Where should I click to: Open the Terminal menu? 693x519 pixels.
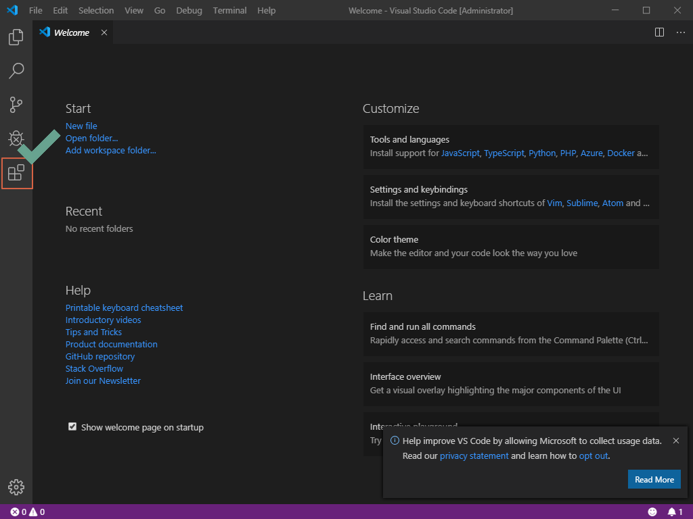(x=230, y=10)
